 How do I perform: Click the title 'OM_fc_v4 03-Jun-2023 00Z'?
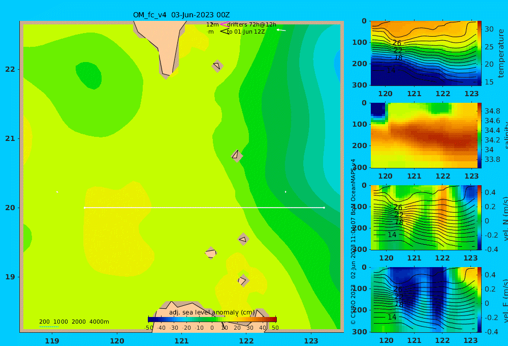181,15
